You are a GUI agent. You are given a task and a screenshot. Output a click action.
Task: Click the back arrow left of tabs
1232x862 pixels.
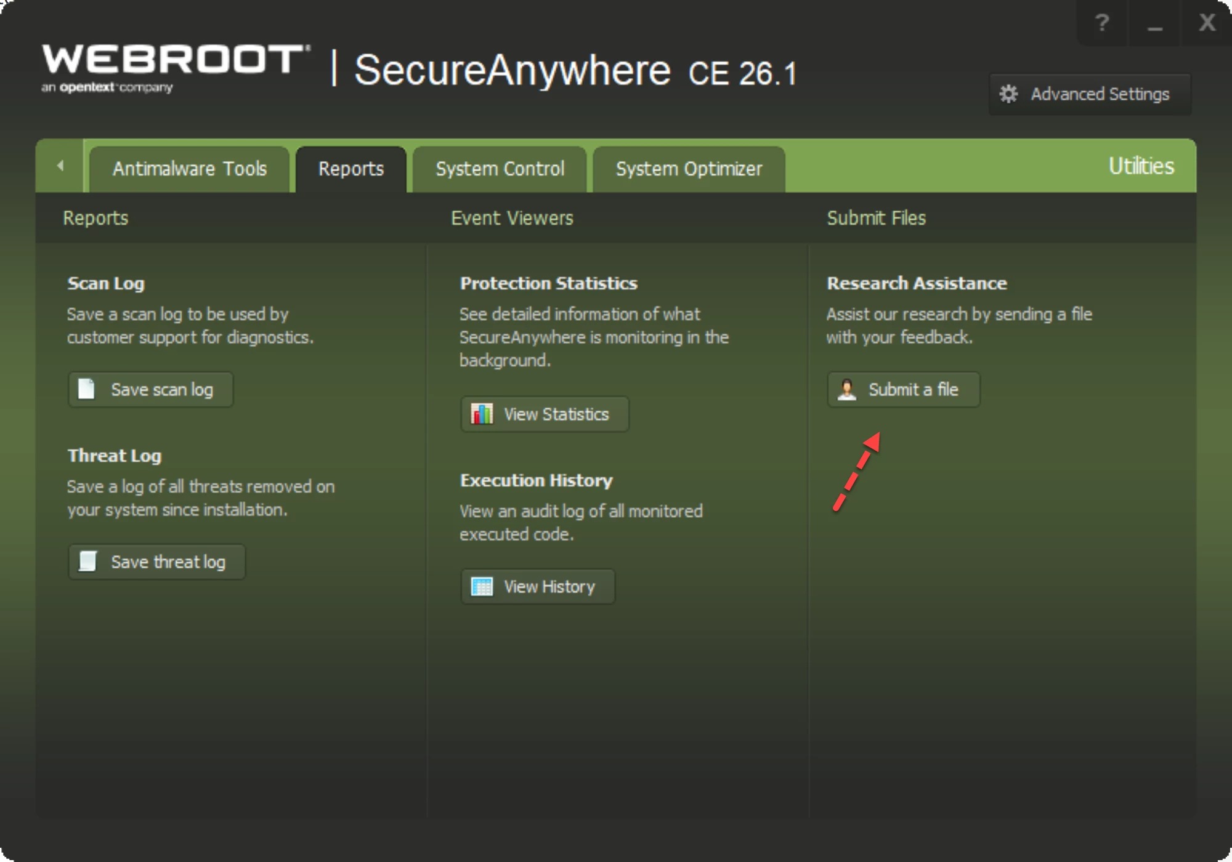click(x=60, y=166)
